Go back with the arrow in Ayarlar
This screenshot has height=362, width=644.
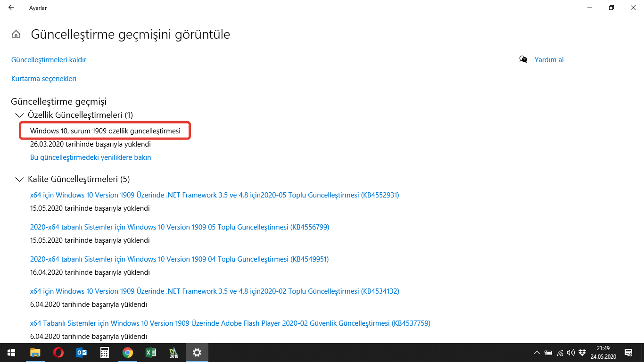(x=11, y=8)
